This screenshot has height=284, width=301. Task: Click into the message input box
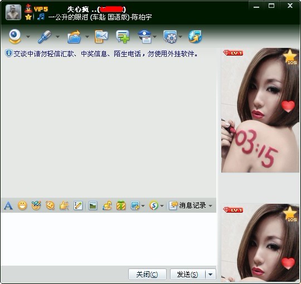click(109, 239)
